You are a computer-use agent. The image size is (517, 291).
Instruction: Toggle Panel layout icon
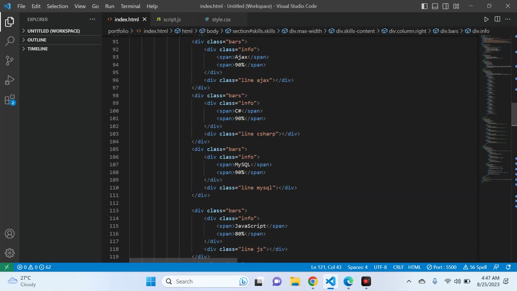(x=435, y=6)
